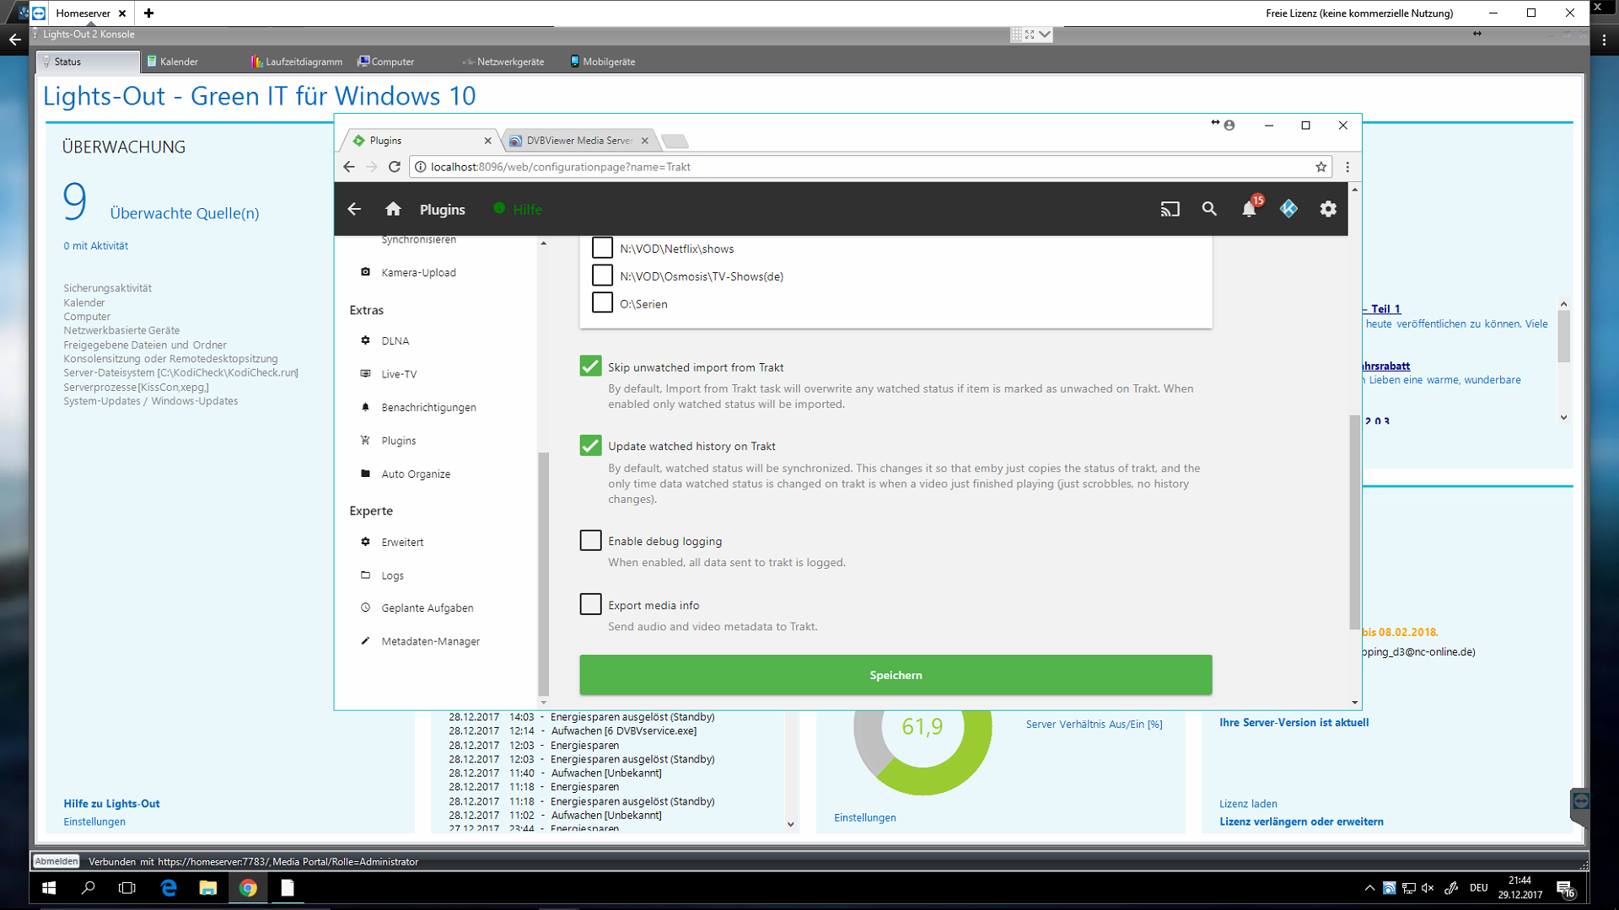The width and height of the screenshot is (1619, 910).
Task: Open Mobilgeräte tab in Lights-Out
Action: (x=603, y=62)
